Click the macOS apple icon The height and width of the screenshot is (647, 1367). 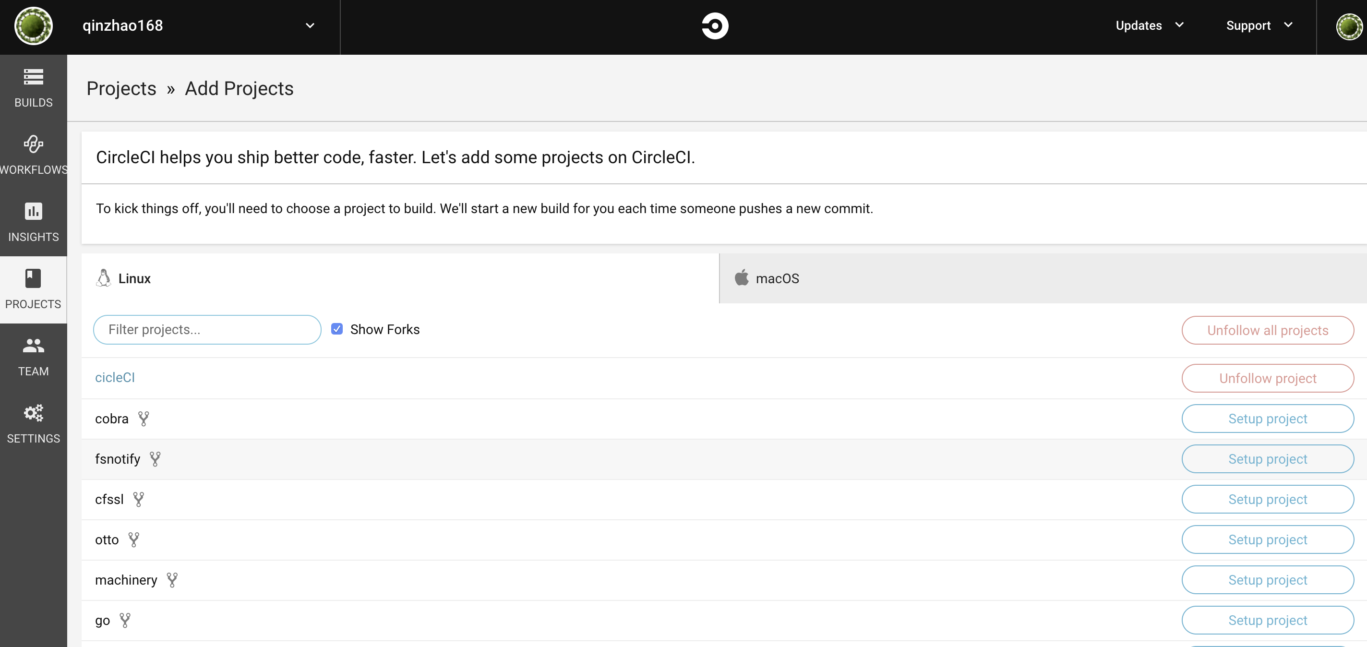tap(742, 277)
